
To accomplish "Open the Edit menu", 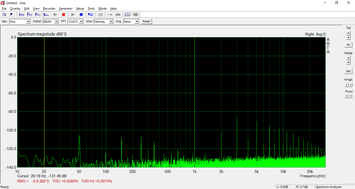I will (27, 9).
